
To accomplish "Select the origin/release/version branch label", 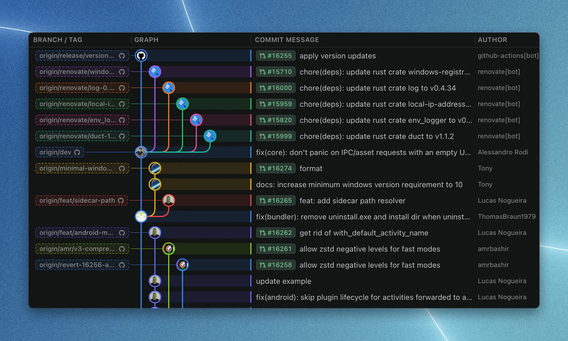I will (x=82, y=56).
